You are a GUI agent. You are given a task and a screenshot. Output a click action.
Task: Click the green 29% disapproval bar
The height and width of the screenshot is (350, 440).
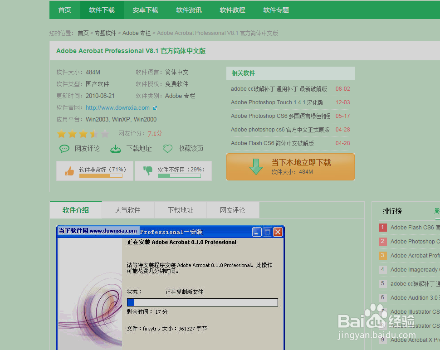[179, 176]
